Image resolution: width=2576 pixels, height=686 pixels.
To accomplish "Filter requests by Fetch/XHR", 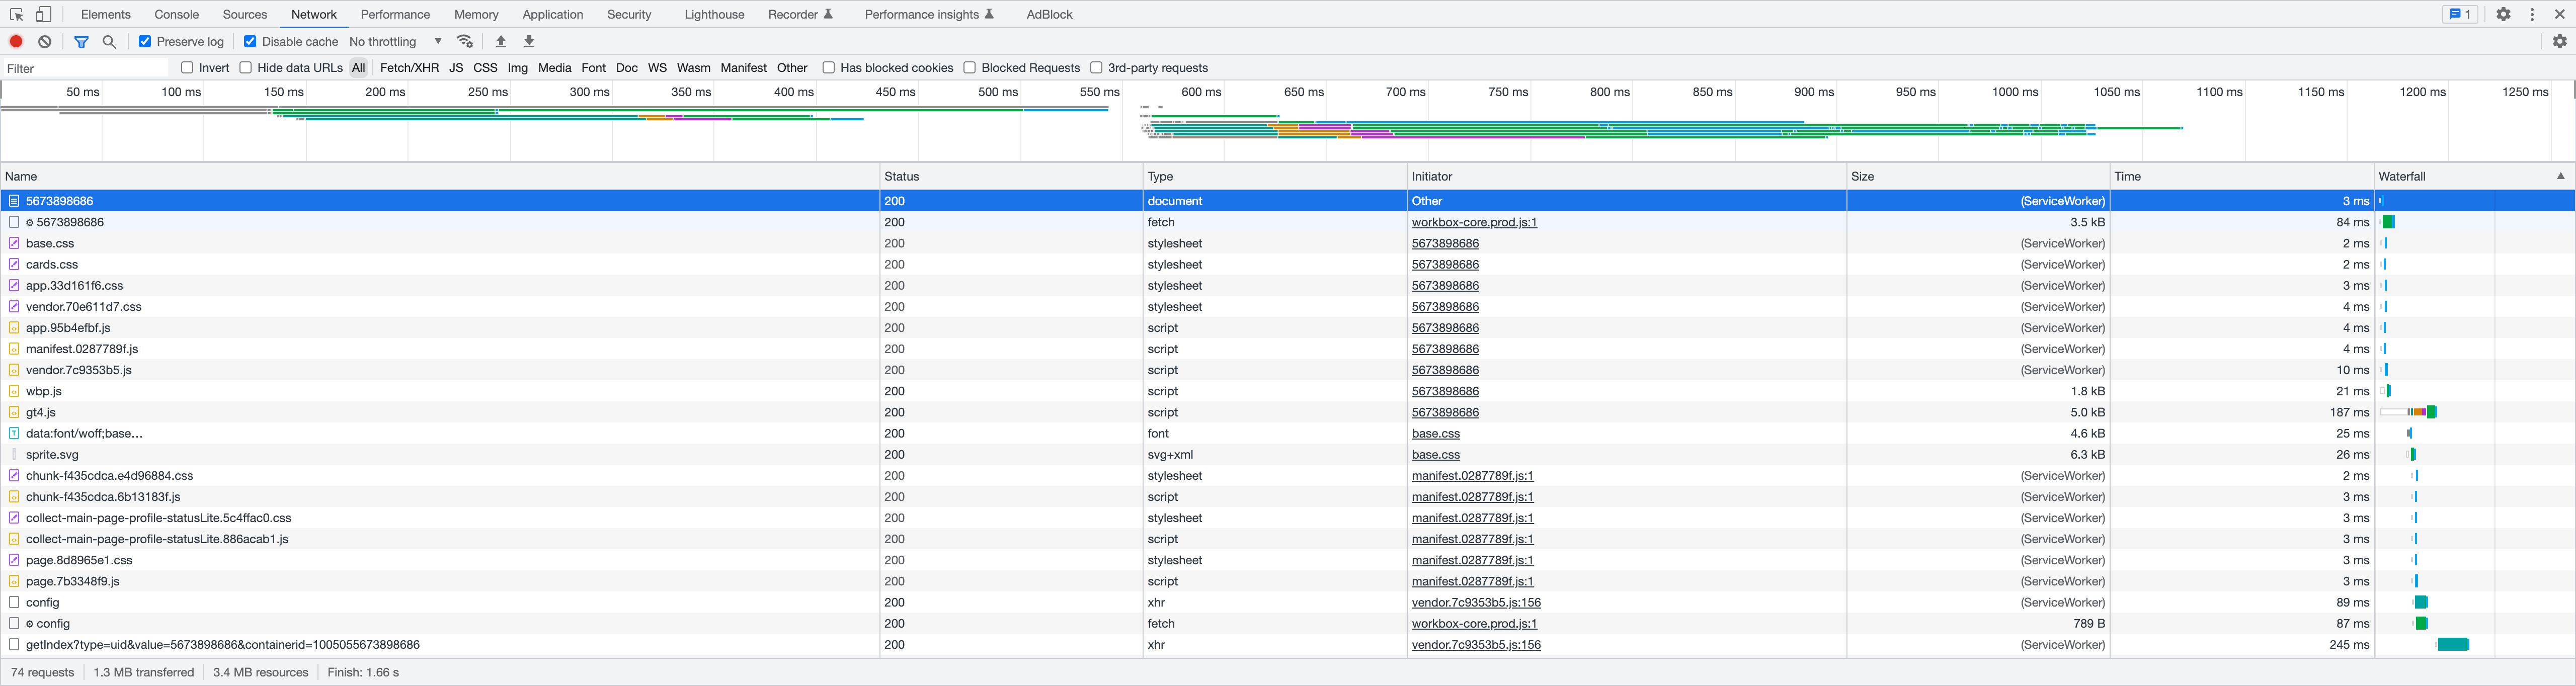I will (409, 67).
